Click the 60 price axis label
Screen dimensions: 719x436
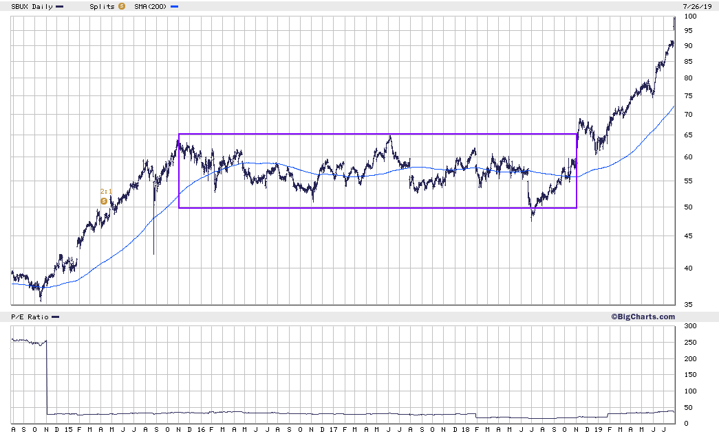coord(688,157)
